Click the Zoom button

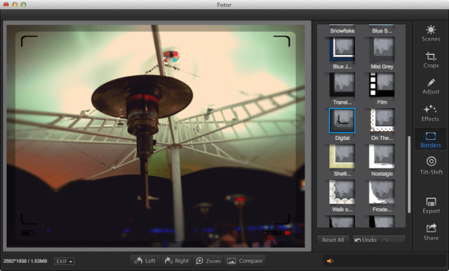[x=208, y=261]
